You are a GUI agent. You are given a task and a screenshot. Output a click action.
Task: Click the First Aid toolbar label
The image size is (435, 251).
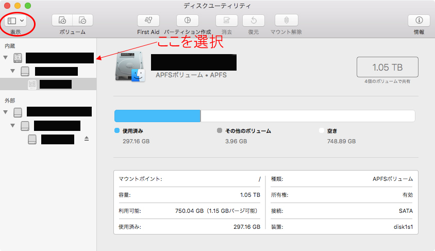pyautogui.click(x=148, y=32)
